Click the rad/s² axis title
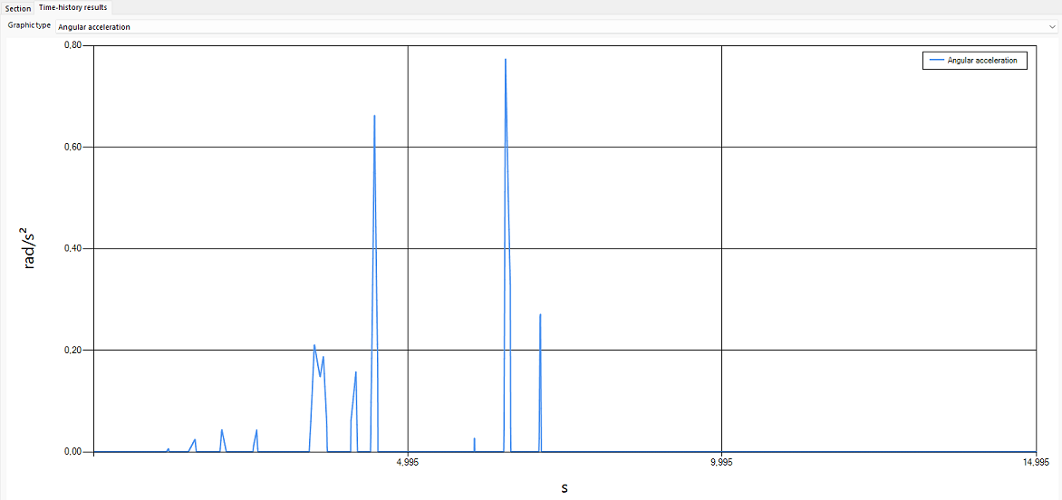 30,248
